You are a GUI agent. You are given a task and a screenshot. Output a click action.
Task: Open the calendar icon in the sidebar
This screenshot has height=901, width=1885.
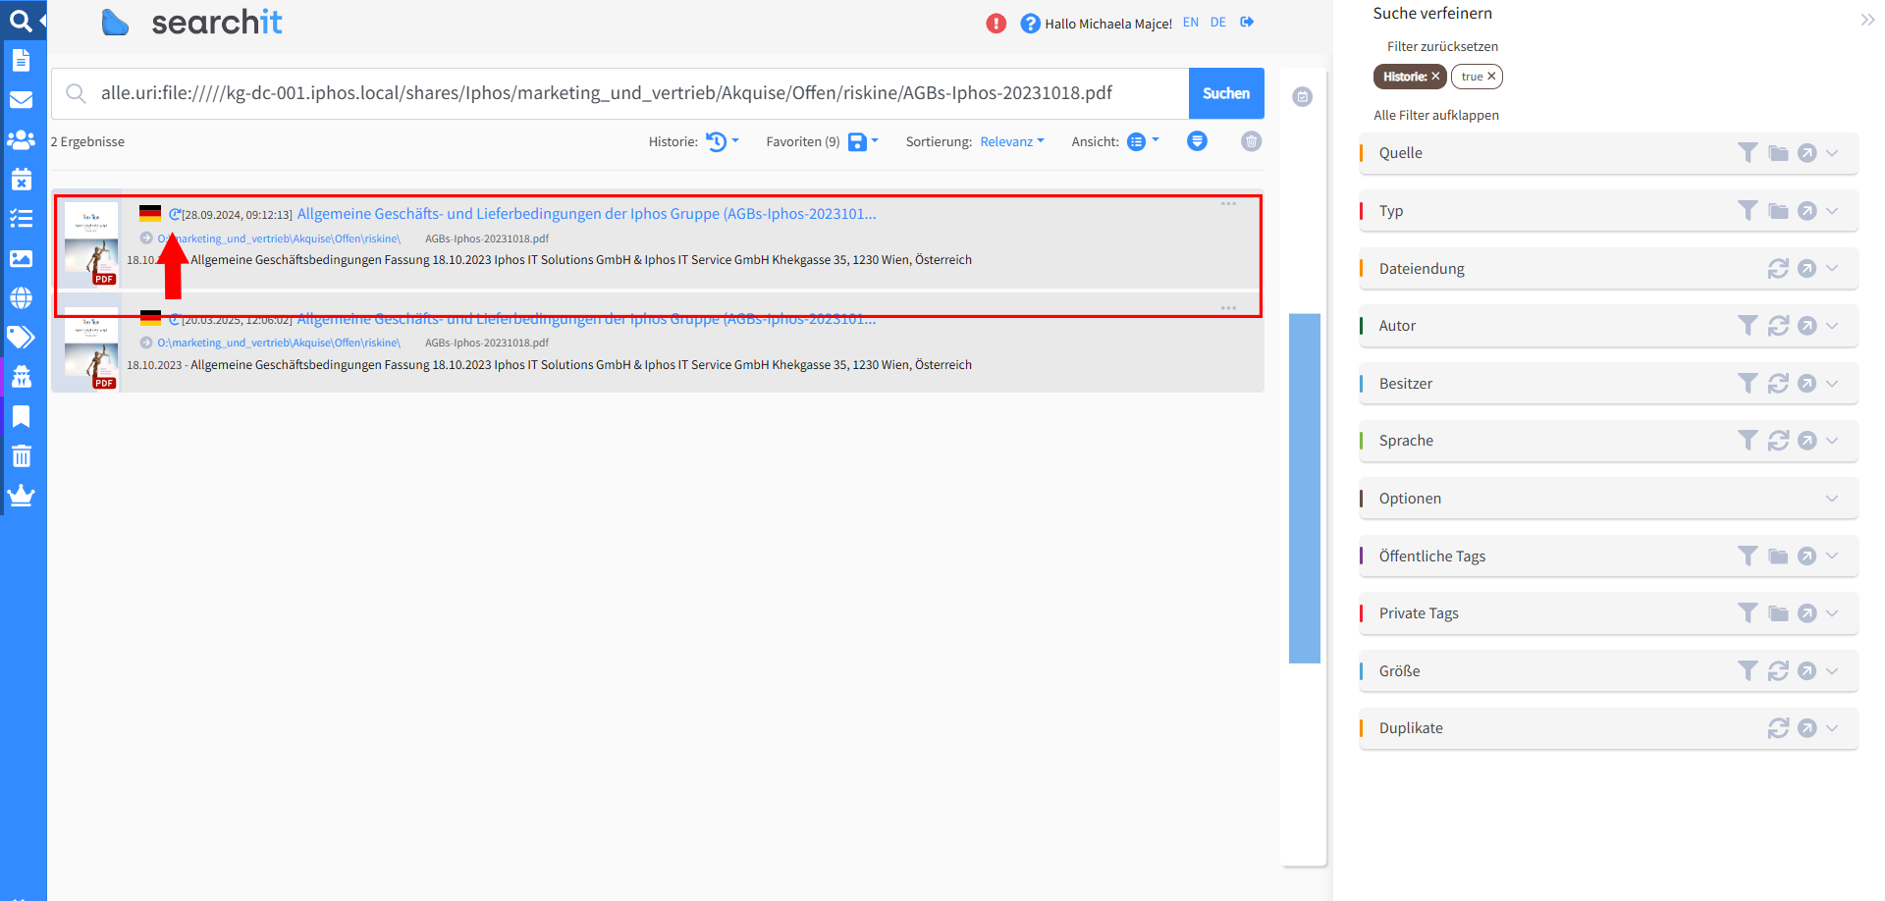click(x=21, y=179)
